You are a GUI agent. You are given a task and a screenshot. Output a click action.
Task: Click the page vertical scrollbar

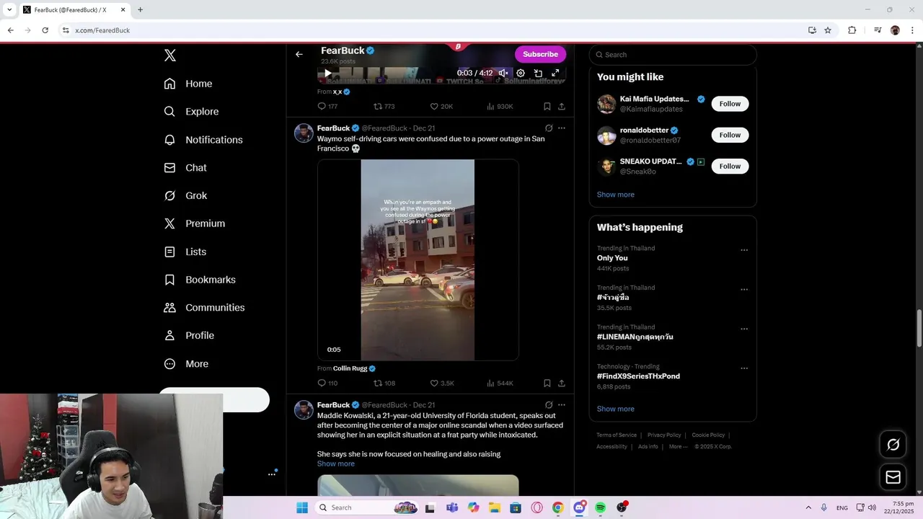tap(919, 328)
